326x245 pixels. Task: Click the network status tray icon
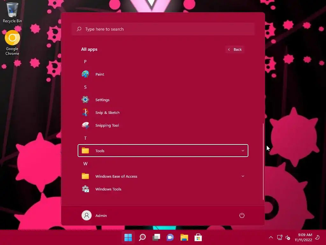click(x=280, y=237)
